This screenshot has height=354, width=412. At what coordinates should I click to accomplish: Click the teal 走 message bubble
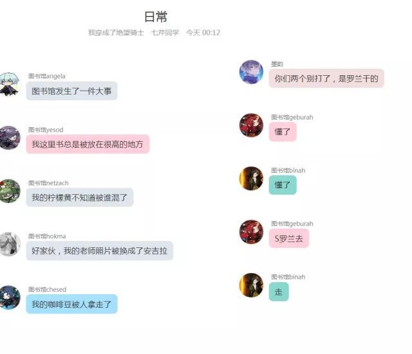[279, 292]
